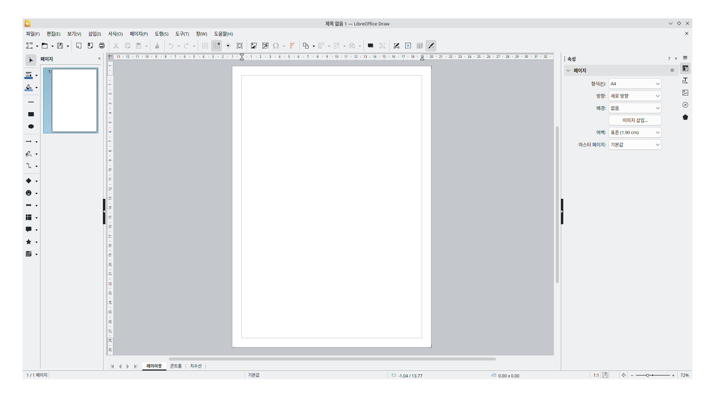The image size is (715, 406).
Task: Export directly as PDF
Action: tap(90, 46)
